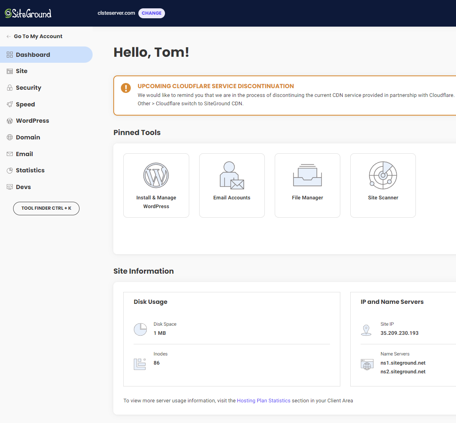Screen dimensions: 456x423
Task: Click the site IP 35.209.230.193
Action: click(x=399, y=333)
